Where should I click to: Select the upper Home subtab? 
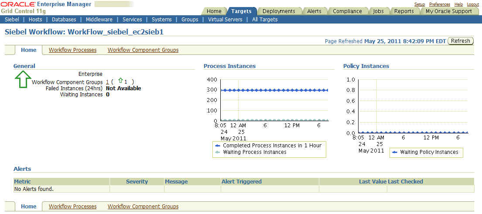click(29, 50)
